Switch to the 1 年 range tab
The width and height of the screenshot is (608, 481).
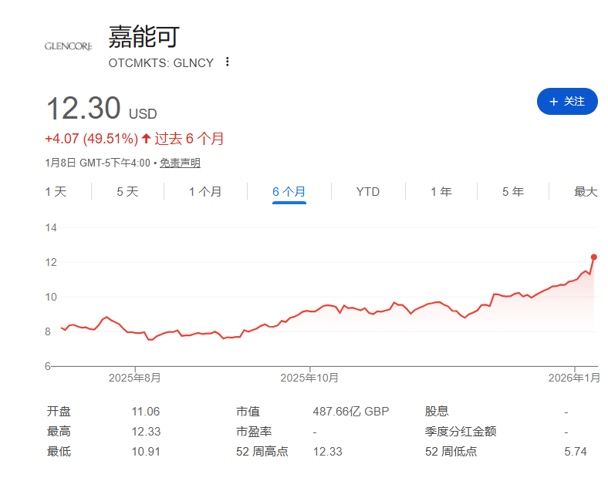[x=441, y=192]
